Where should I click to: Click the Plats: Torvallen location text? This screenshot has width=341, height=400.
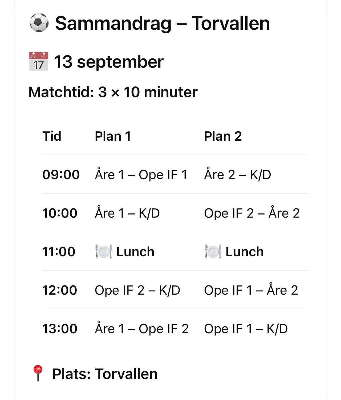point(105,374)
